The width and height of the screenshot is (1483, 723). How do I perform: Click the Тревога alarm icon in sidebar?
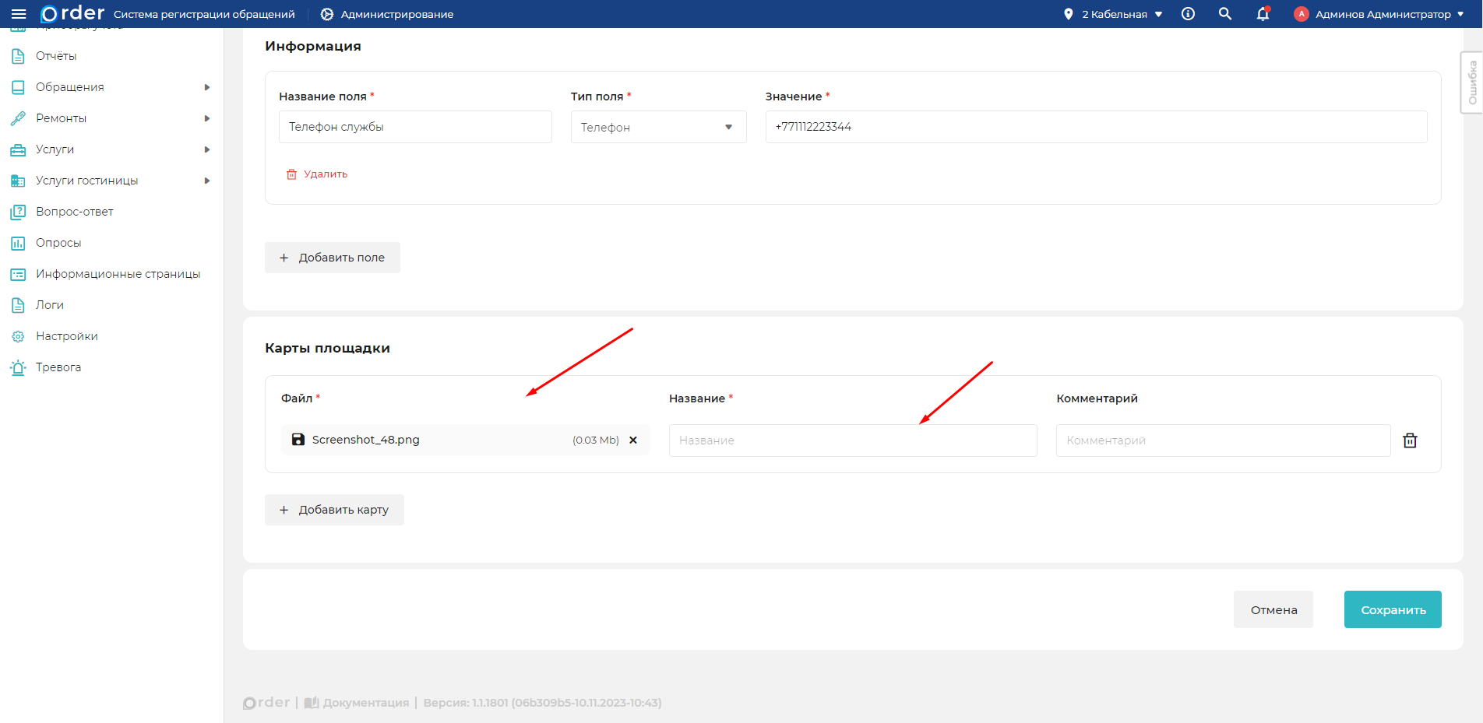pos(18,367)
